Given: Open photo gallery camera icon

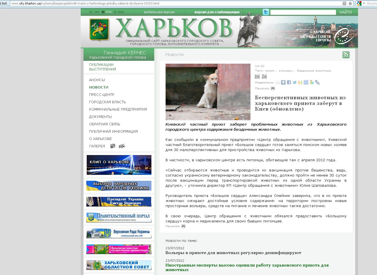Looking at the screenshot, I should [113, 146].
